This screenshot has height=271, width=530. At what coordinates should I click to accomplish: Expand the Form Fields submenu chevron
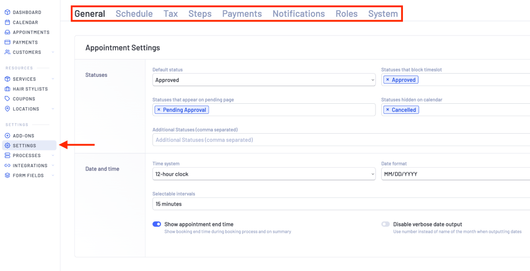tap(53, 175)
